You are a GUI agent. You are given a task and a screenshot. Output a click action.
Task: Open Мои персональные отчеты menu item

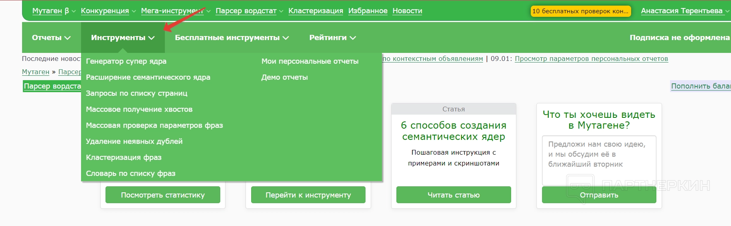tap(310, 61)
